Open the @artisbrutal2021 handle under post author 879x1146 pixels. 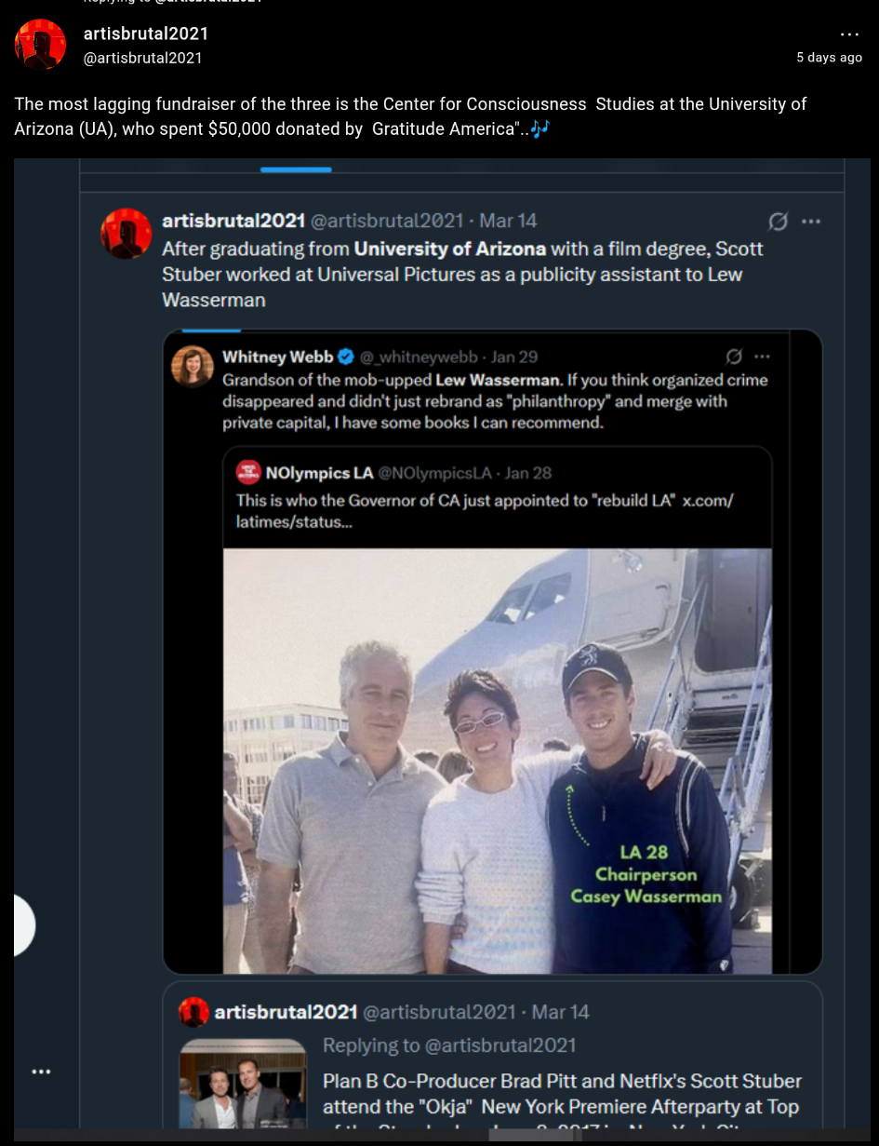[142, 58]
